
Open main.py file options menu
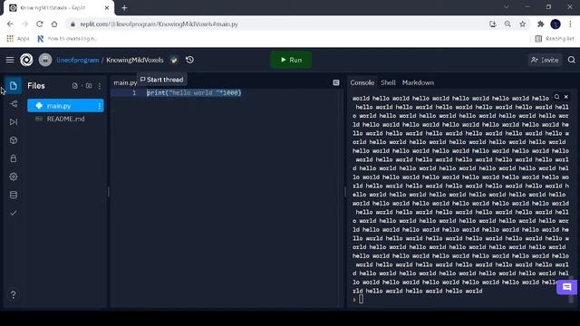tap(99, 106)
